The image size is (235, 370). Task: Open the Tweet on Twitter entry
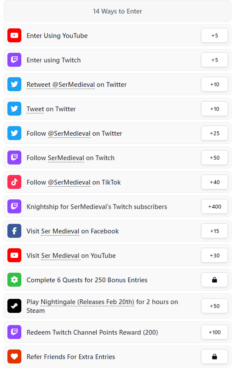pyautogui.click(x=117, y=109)
